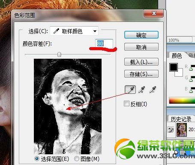
Task: Enable the 反相(I) checkbox
Action: pyautogui.click(x=126, y=104)
